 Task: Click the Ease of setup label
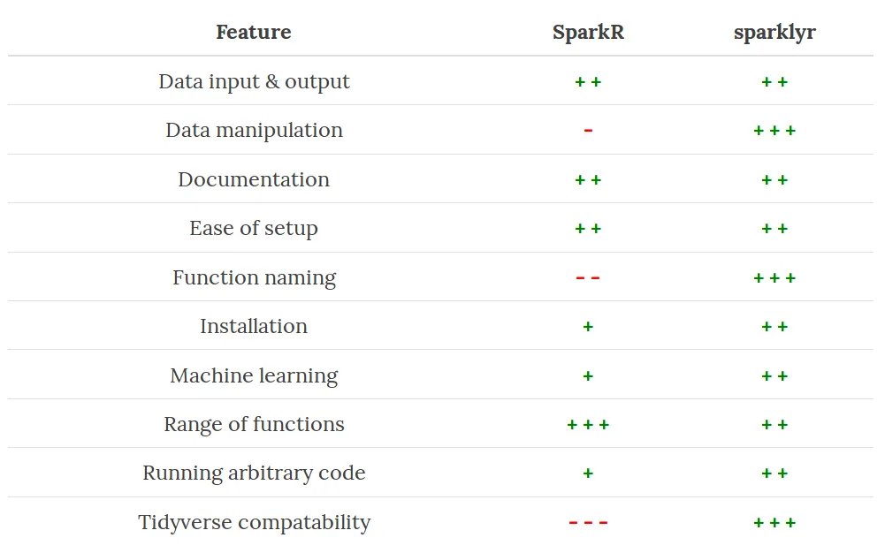[254, 228]
